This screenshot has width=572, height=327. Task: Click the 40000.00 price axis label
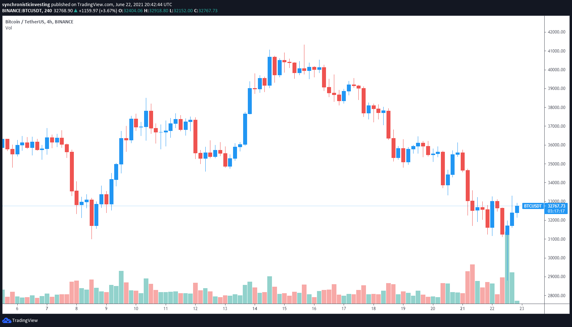pyautogui.click(x=556, y=70)
